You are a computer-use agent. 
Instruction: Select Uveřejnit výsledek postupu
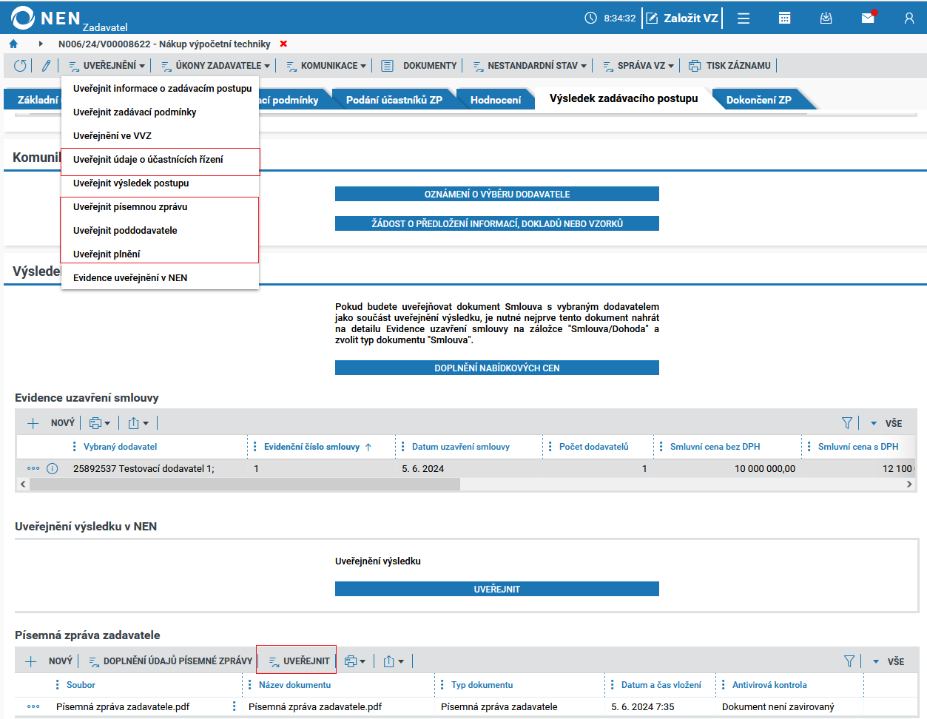coord(131,183)
